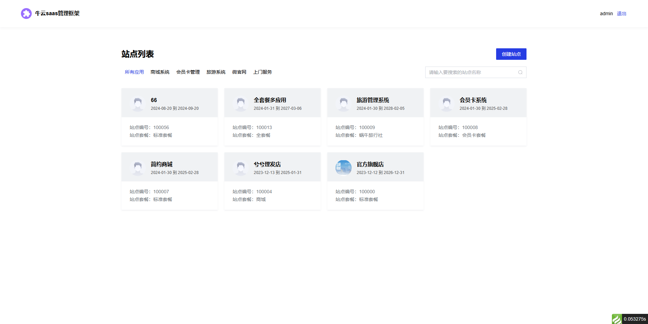Click the 简约商城 site avatar icon
This screenshot has height=324, width=648.
click(x=138, y=168)
